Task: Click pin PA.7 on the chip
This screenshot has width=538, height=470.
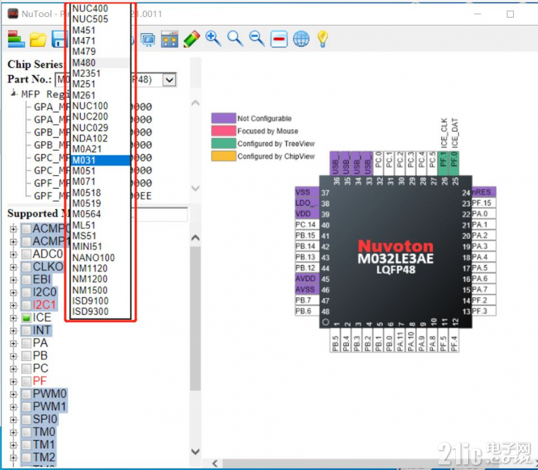Action: 484,289
